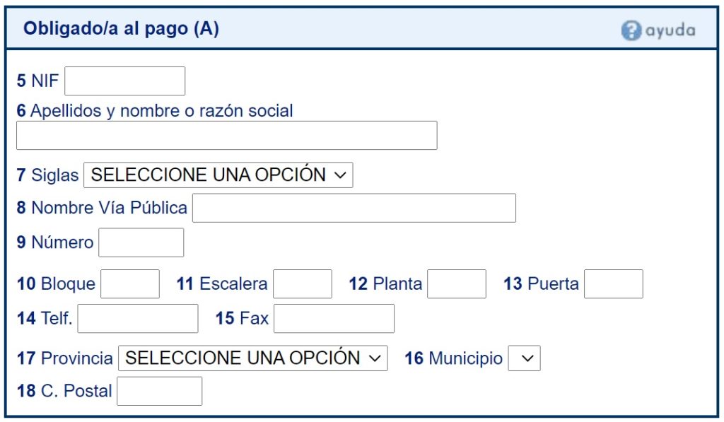The image size is (724, 422).
Task: Click the Planta input field
Action: (x=457, y=284)
